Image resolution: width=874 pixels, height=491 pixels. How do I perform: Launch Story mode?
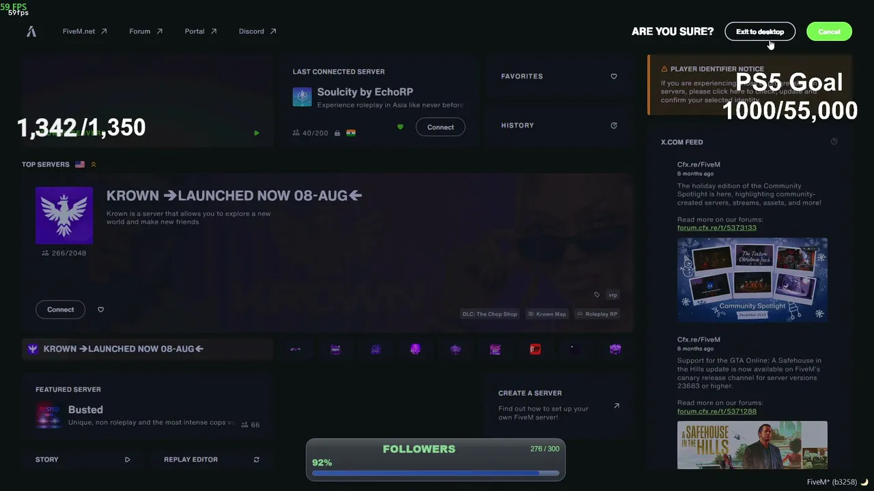(83, 460)
